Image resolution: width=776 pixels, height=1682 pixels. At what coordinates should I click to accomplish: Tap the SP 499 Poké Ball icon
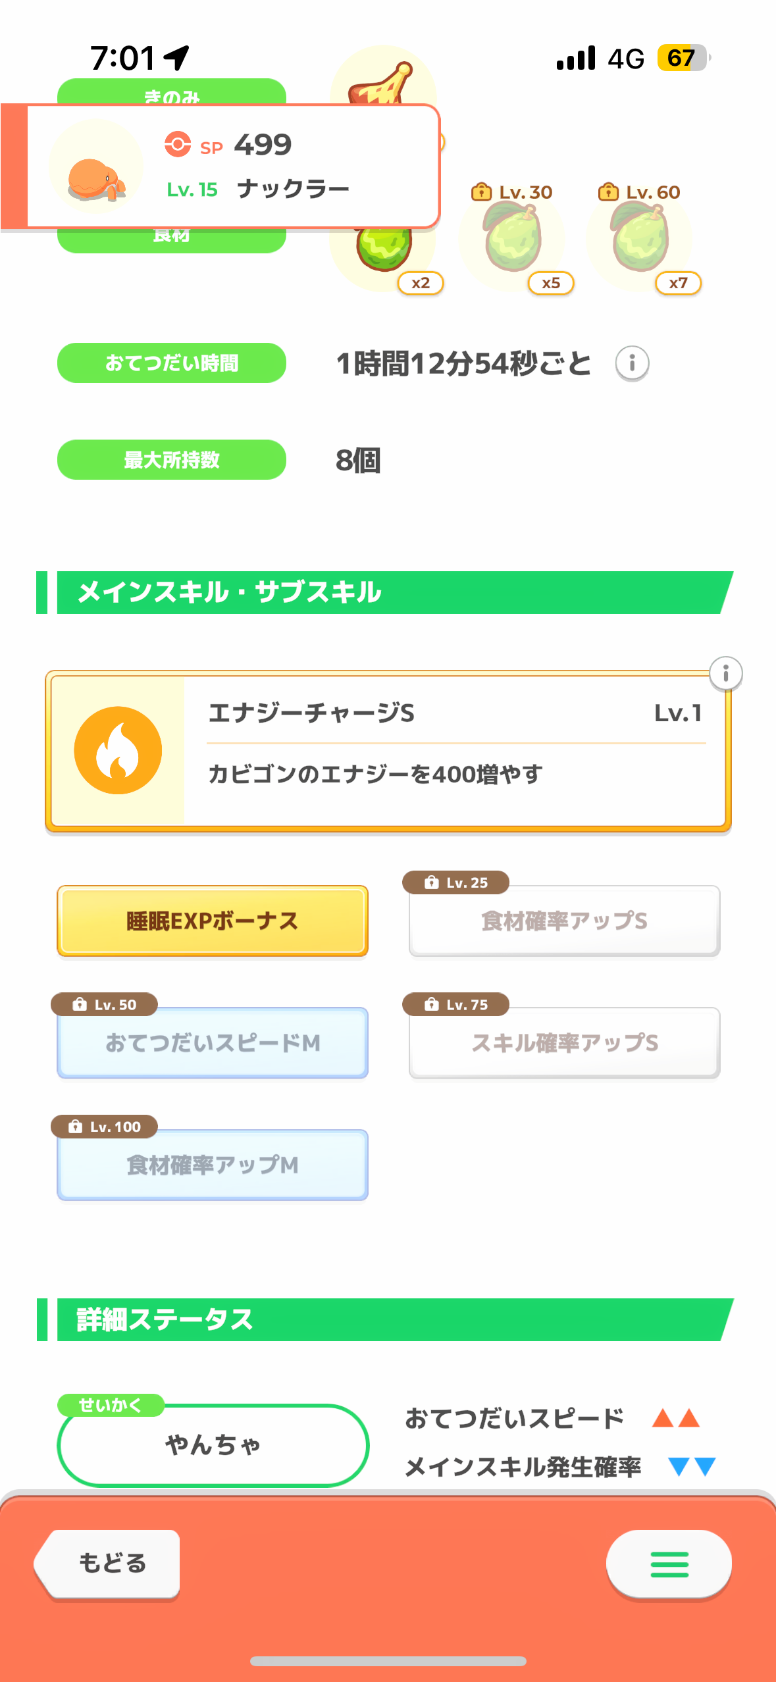(178, 144)
